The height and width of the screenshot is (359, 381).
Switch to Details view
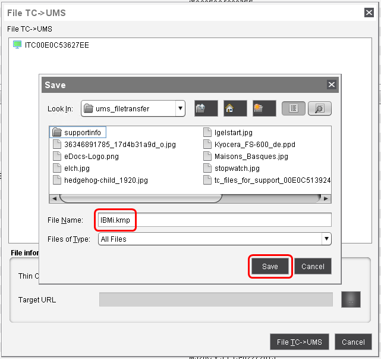tap(320, 108)
